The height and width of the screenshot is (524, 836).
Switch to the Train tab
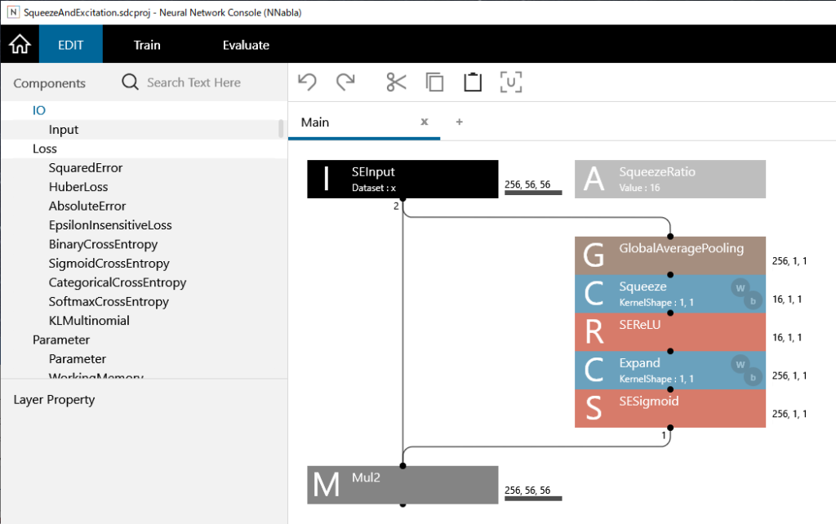[x=147, y=45]
